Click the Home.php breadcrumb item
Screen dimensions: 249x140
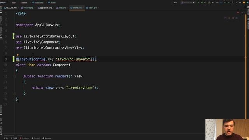click(x=38, y=3)
